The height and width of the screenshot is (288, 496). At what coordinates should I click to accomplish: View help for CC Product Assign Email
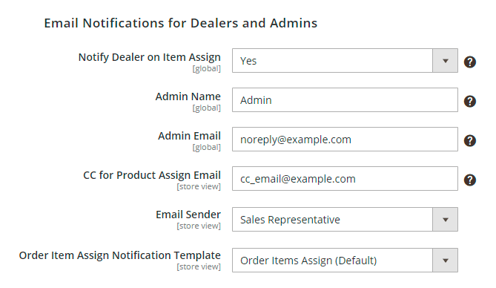(470, 180)
